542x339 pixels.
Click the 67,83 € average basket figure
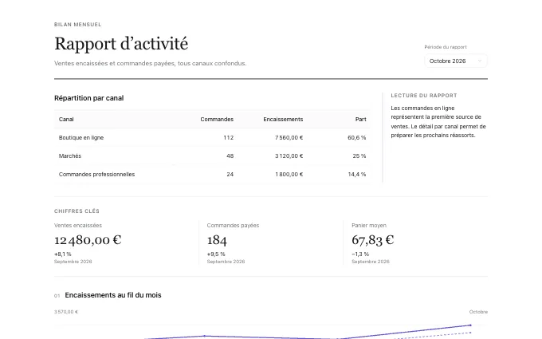(x=373, y=240)
